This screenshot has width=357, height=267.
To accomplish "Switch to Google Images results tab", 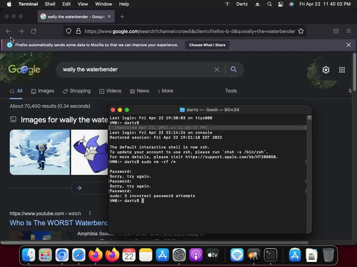I will click(43, 91).
